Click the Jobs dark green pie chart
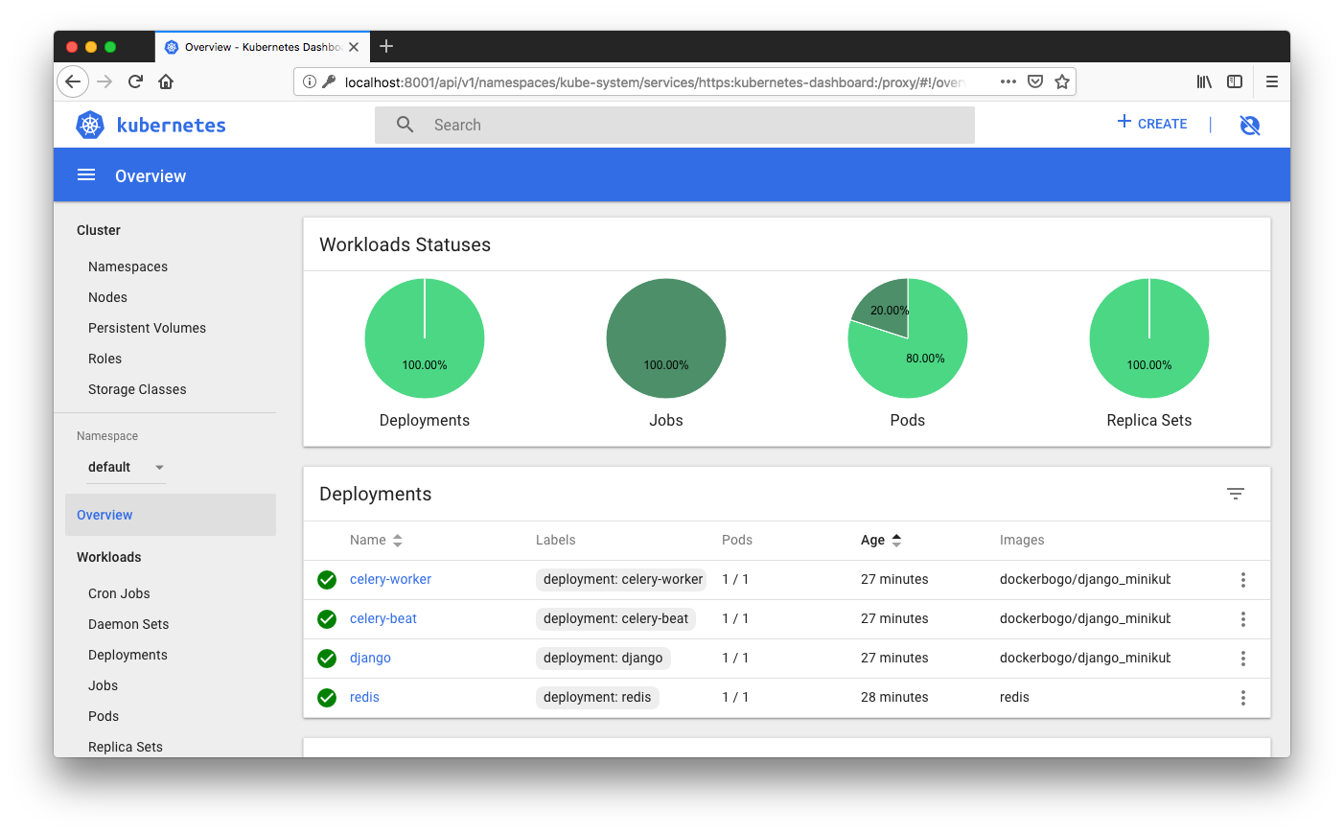1344x834 pixels. (666, 338)
